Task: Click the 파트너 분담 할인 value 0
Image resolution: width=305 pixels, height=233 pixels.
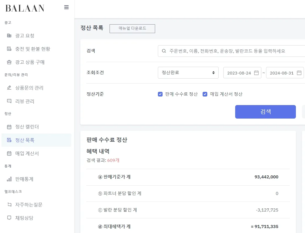Action: [x=277, y=193]
